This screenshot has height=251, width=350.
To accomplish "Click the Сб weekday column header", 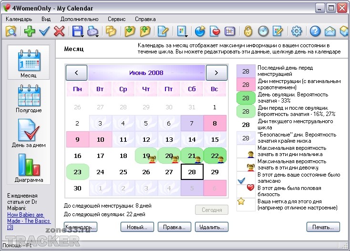I will 192,89.
